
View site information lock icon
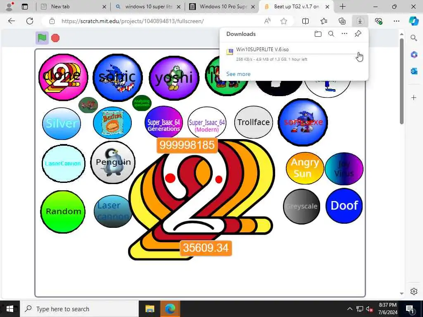tap(52, 21)
